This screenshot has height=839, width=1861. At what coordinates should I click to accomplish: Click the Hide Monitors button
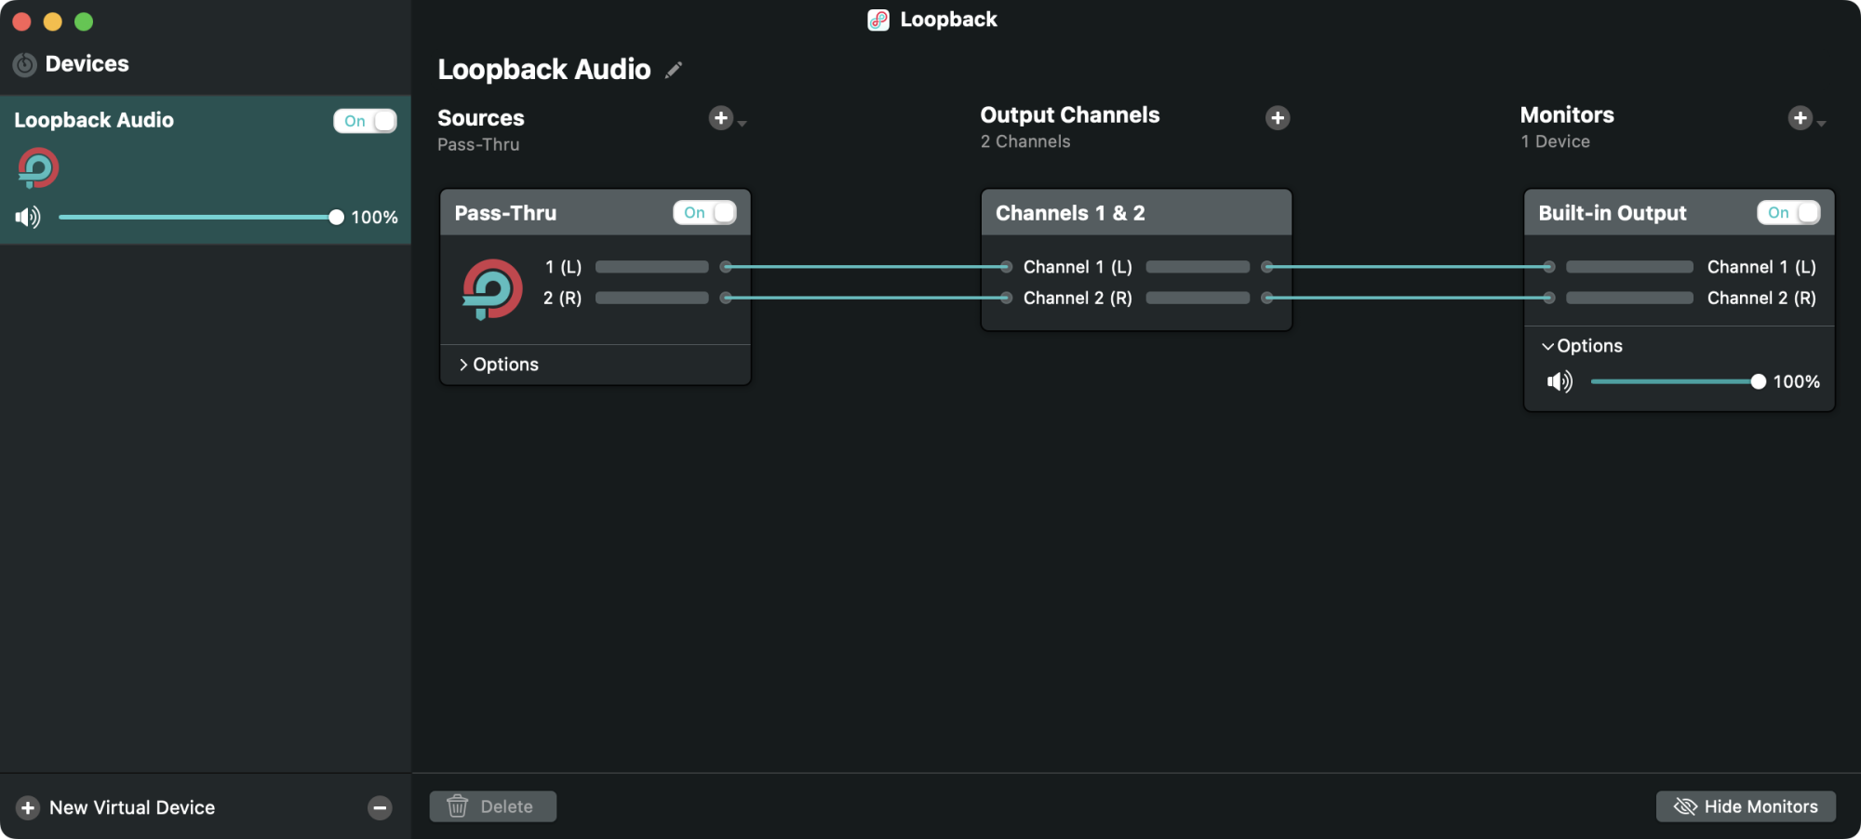1746,806
